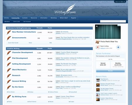
Task: Click the Character Development feather icon
Action: pos(9,53)
